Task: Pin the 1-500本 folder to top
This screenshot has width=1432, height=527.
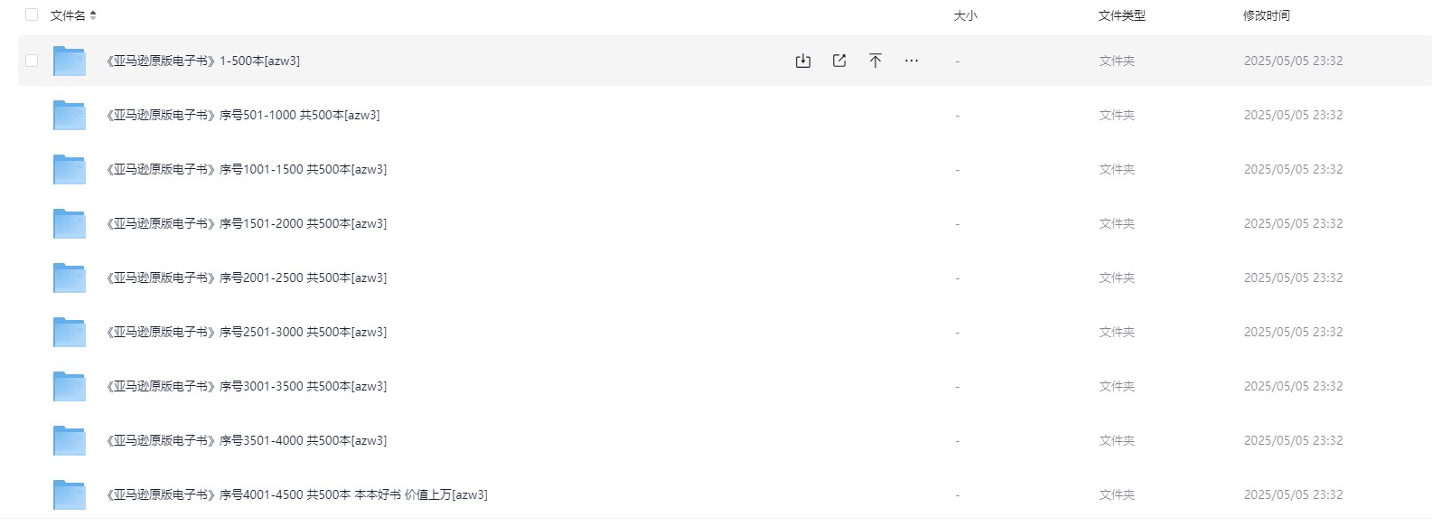Action: tap(875, 61)
